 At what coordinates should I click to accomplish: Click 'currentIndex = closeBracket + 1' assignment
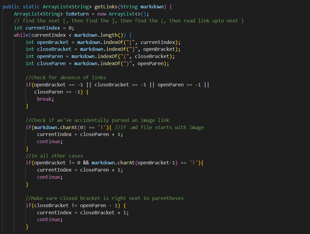[83, 212]
